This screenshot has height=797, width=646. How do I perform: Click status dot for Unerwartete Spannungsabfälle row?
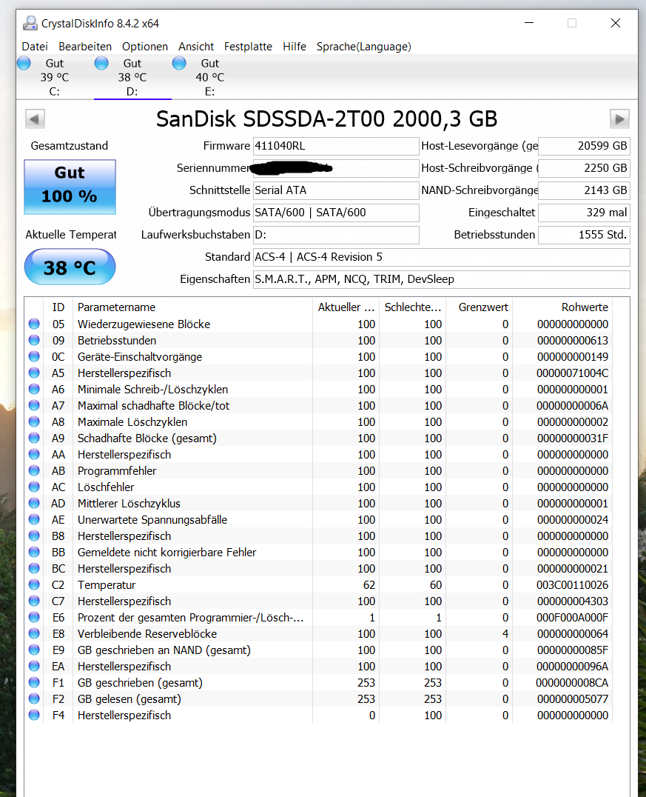click(34, 519)
